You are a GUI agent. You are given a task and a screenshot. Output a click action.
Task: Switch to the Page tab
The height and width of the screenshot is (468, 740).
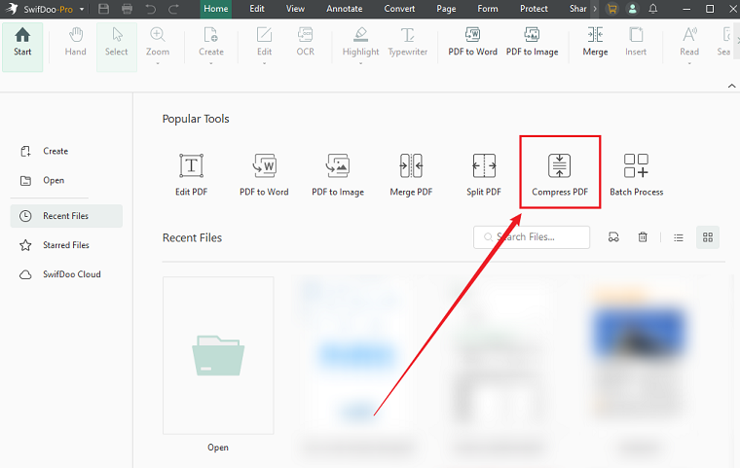[x=446, y=9]
